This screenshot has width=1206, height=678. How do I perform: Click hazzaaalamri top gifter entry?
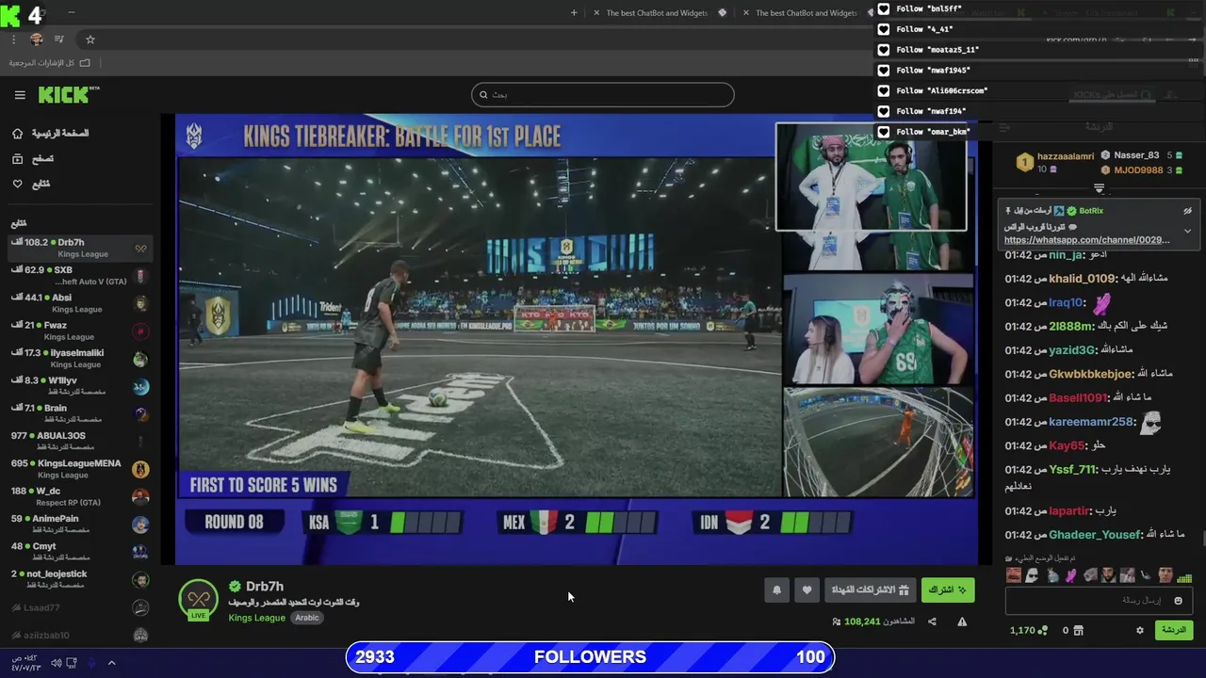pos(1055,162)
